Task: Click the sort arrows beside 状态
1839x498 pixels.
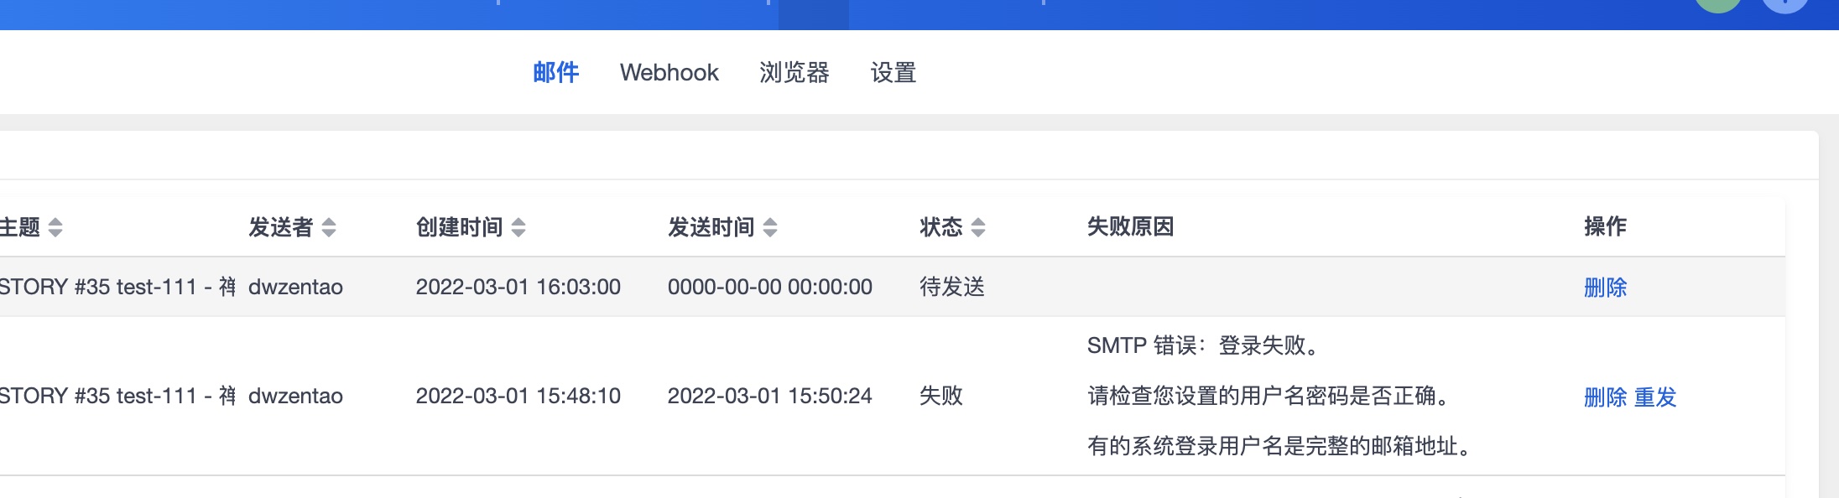Action: pos(978,227)
